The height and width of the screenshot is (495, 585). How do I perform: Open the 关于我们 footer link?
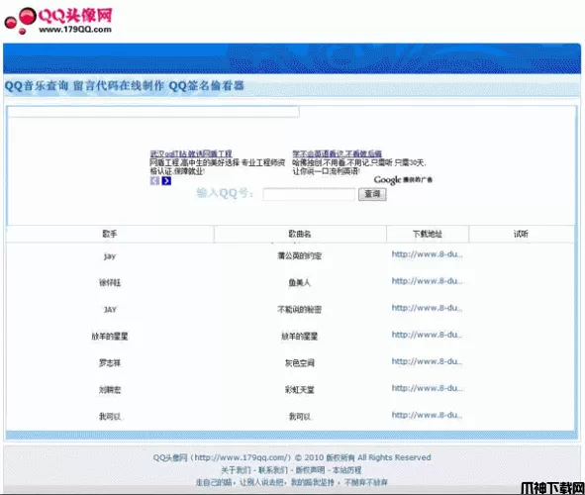[236, 470]
